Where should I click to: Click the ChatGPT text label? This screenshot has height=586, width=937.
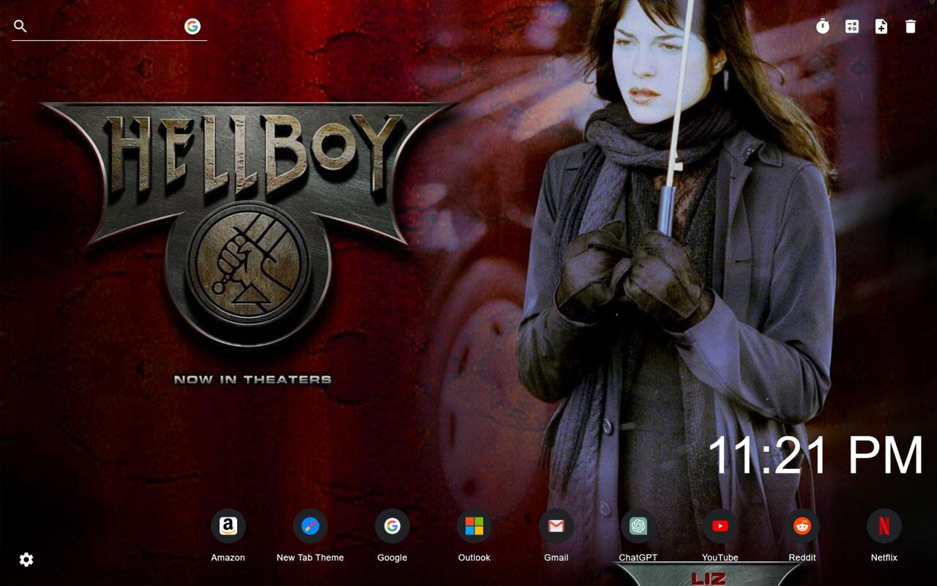(638, 557)
